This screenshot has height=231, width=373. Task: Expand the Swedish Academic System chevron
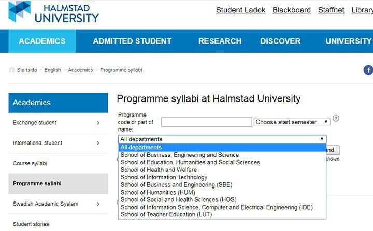pyautogui.click(x=98, y=204)
